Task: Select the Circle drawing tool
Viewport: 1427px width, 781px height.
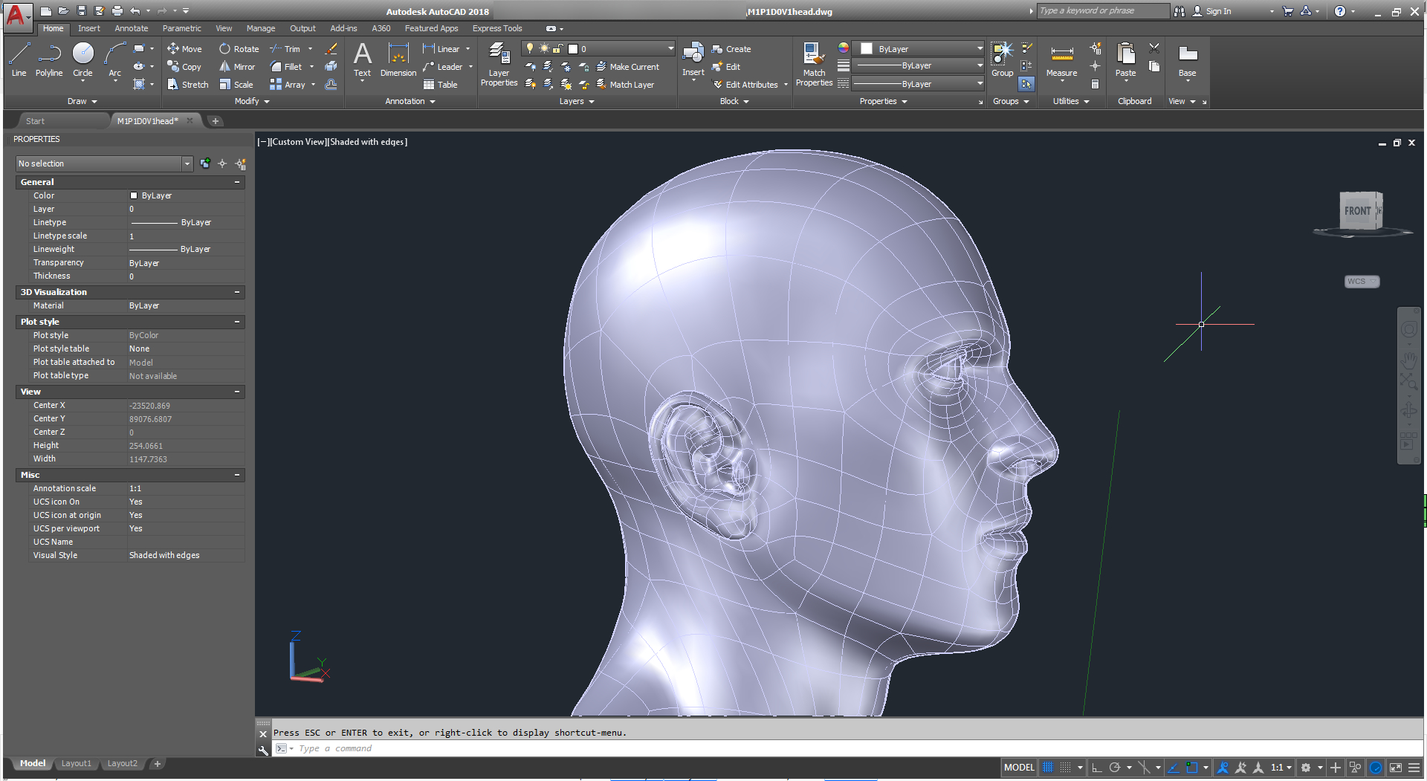Action: pyautogui.click(x=82, y=62)
